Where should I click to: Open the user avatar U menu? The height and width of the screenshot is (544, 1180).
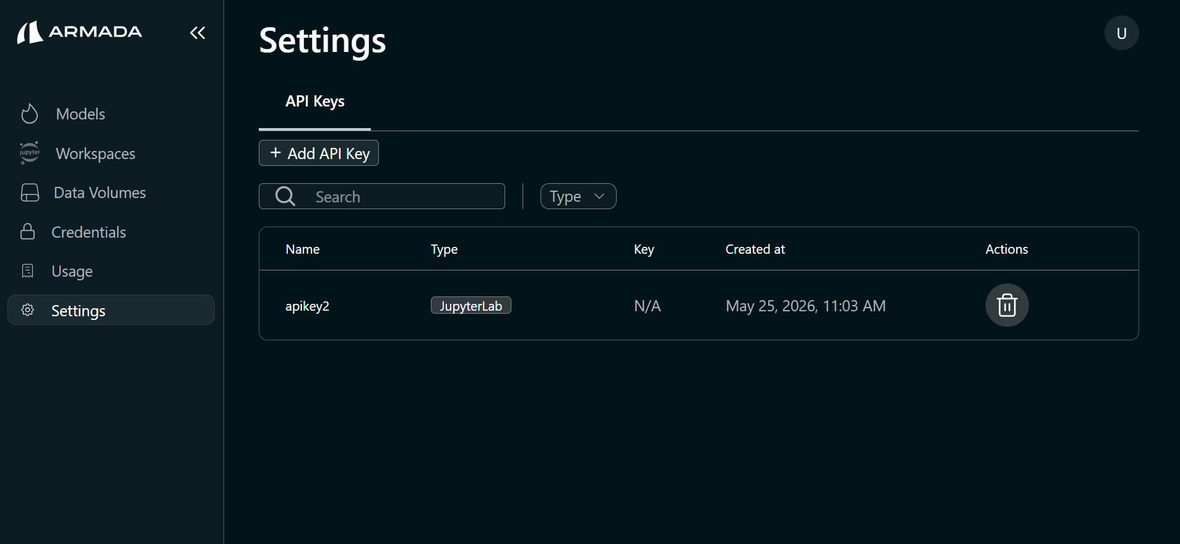coord(1121,33)
